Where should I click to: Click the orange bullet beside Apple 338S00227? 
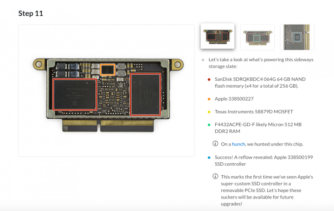[x=209, y=99]
